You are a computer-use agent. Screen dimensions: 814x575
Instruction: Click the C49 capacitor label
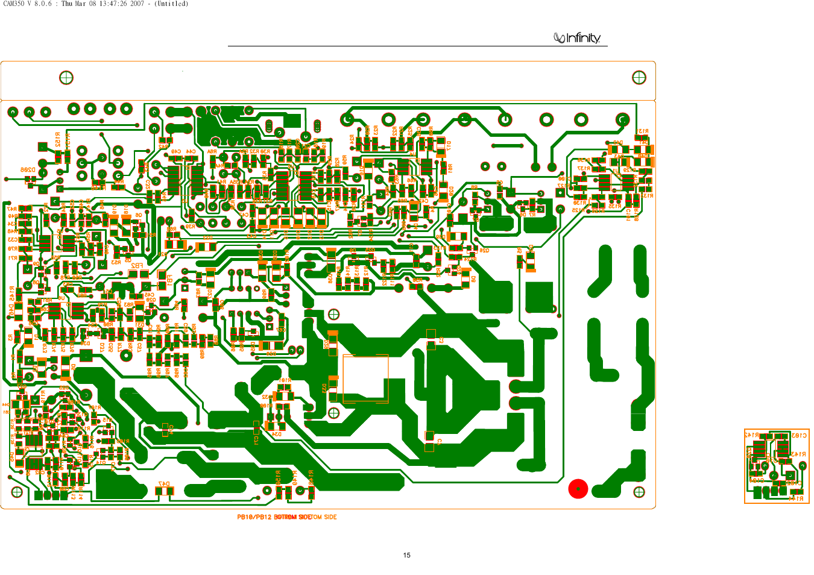pos(175,152)
